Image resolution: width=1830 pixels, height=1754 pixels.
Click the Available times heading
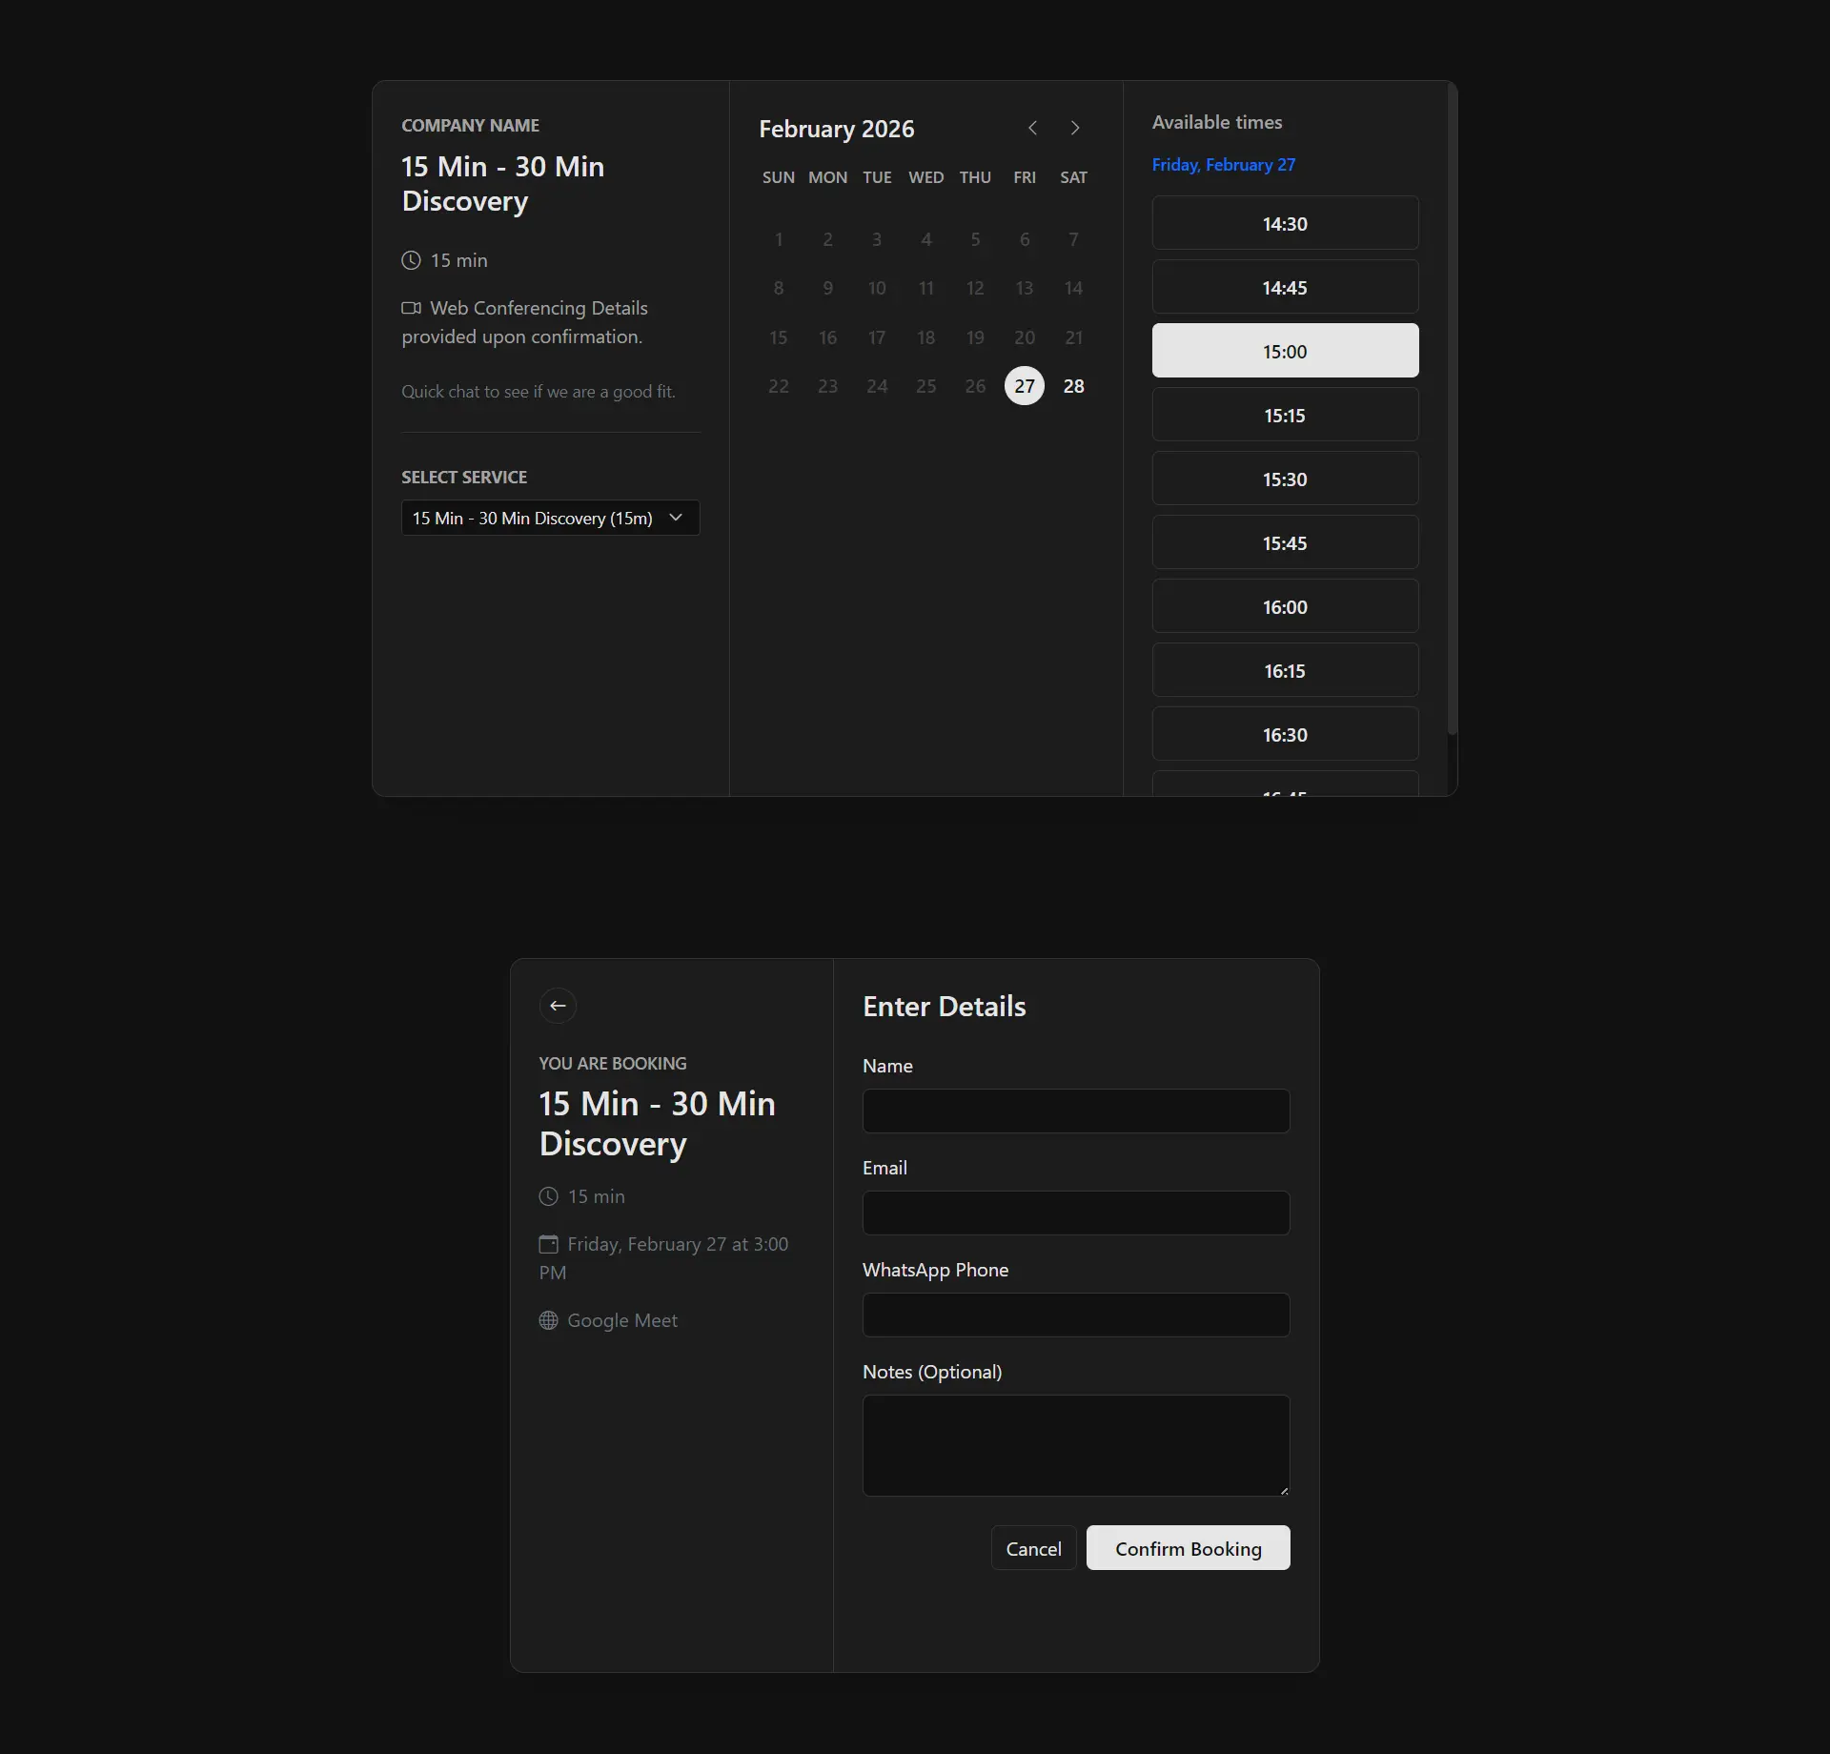[x=1217, y=122]
